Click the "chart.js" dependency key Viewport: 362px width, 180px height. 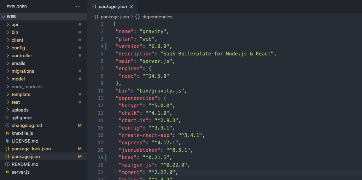(134, 120)
